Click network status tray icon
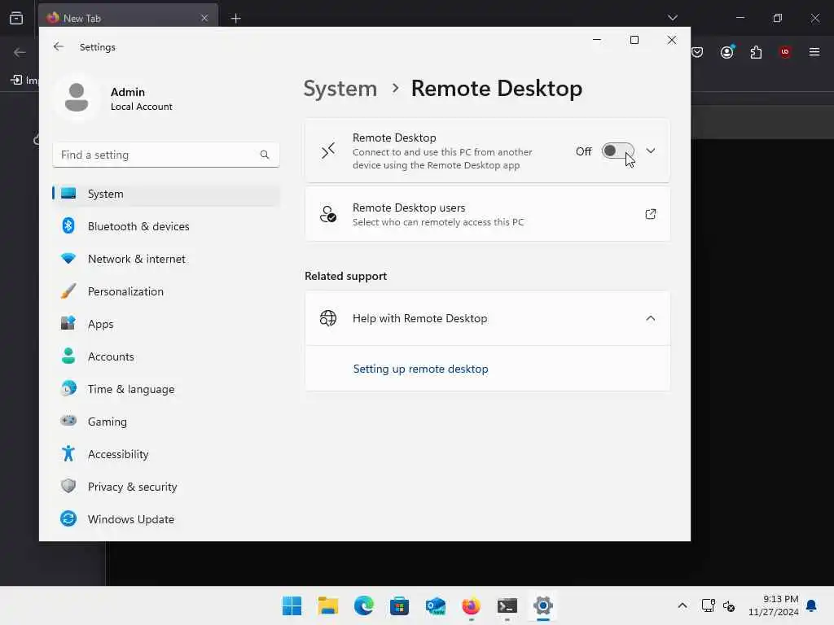Screen dimensions: 834x625 click(708, 605)
